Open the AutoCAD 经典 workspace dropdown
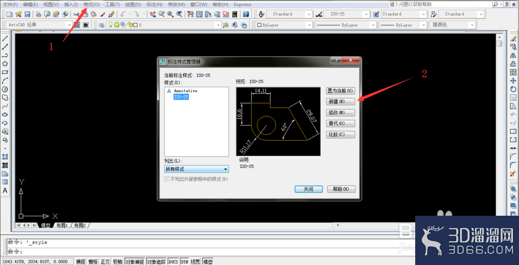 coord(40,25)
